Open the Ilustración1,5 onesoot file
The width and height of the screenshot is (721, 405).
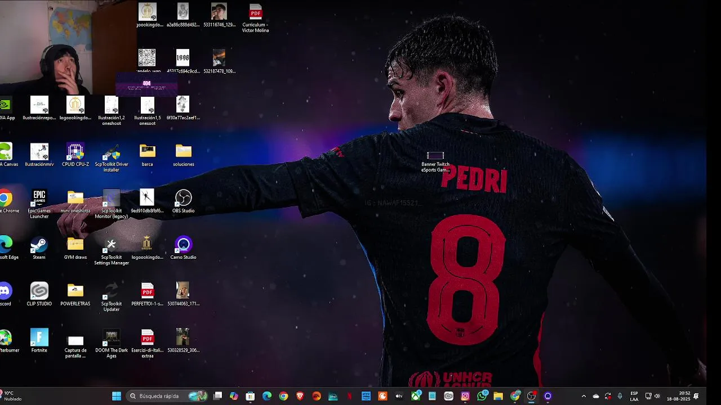[147, 111]
